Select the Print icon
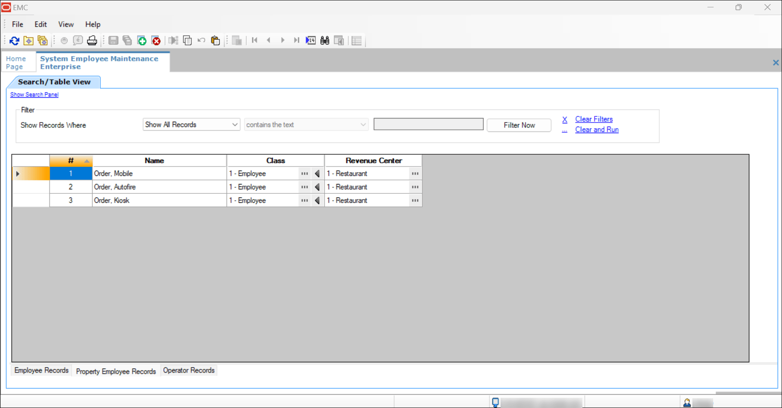782x408 pixels. 92,40
